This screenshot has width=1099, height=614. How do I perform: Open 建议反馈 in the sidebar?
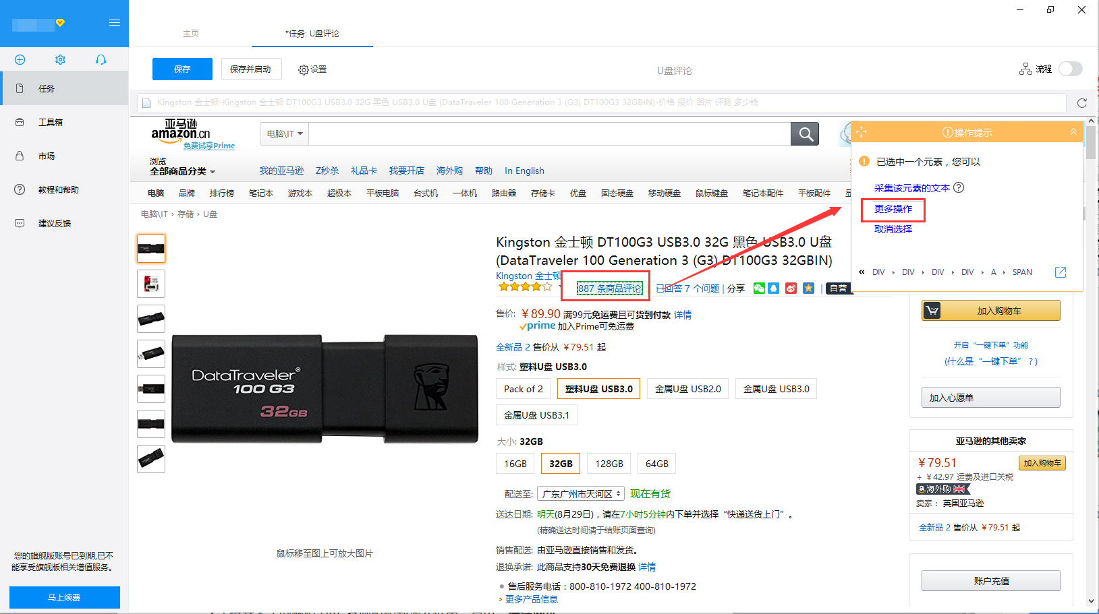[x=64, y=223]
